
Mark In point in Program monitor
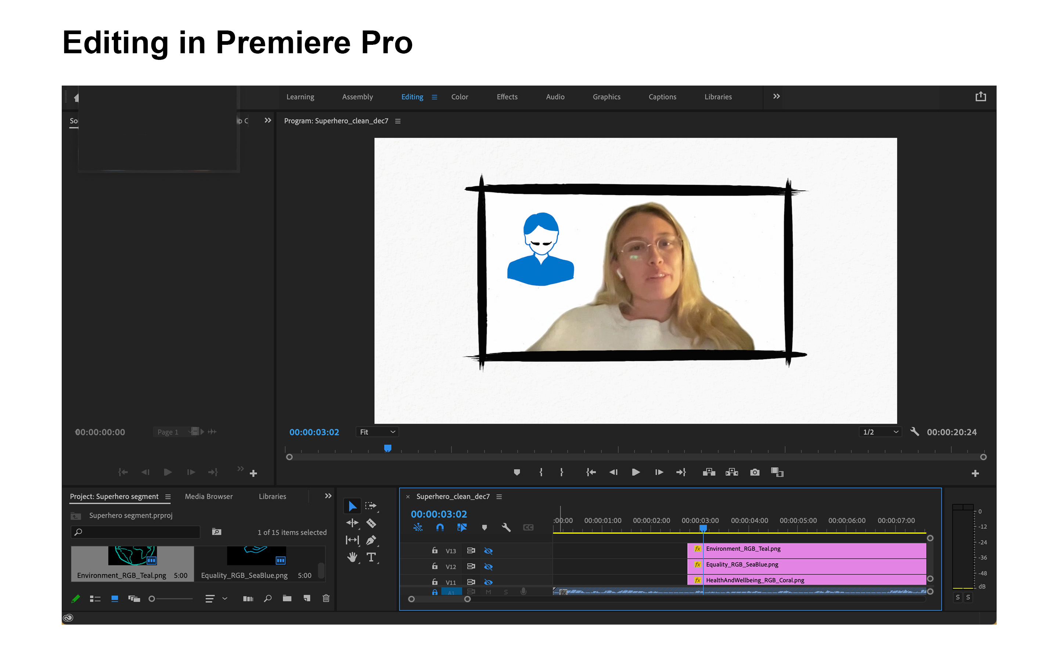click(541, 472)
